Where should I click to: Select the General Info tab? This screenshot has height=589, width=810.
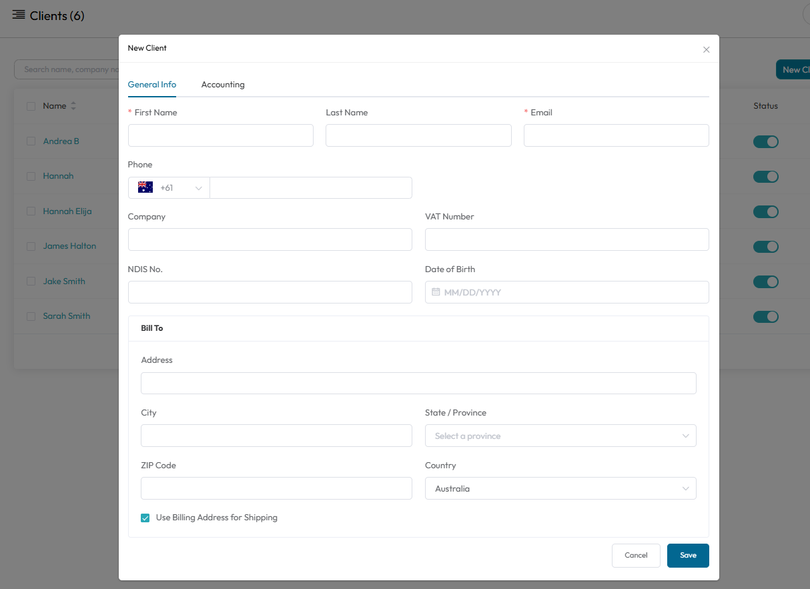(152, 85)
